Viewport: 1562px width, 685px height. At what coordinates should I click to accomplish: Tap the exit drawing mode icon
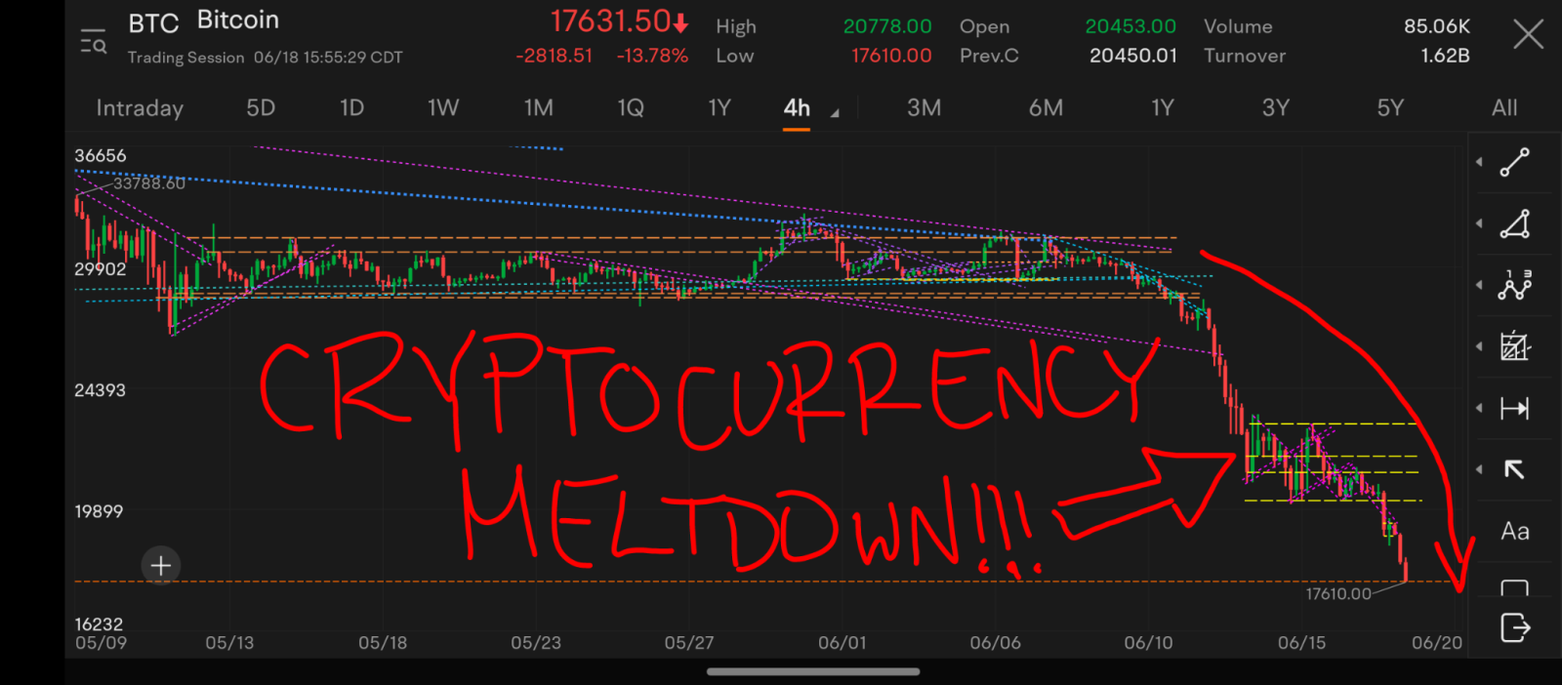(x=1514, y=627)
